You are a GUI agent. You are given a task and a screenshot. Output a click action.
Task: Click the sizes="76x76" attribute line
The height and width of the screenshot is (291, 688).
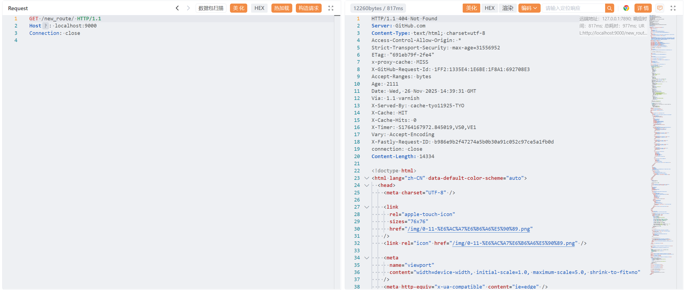coord(409,222)
